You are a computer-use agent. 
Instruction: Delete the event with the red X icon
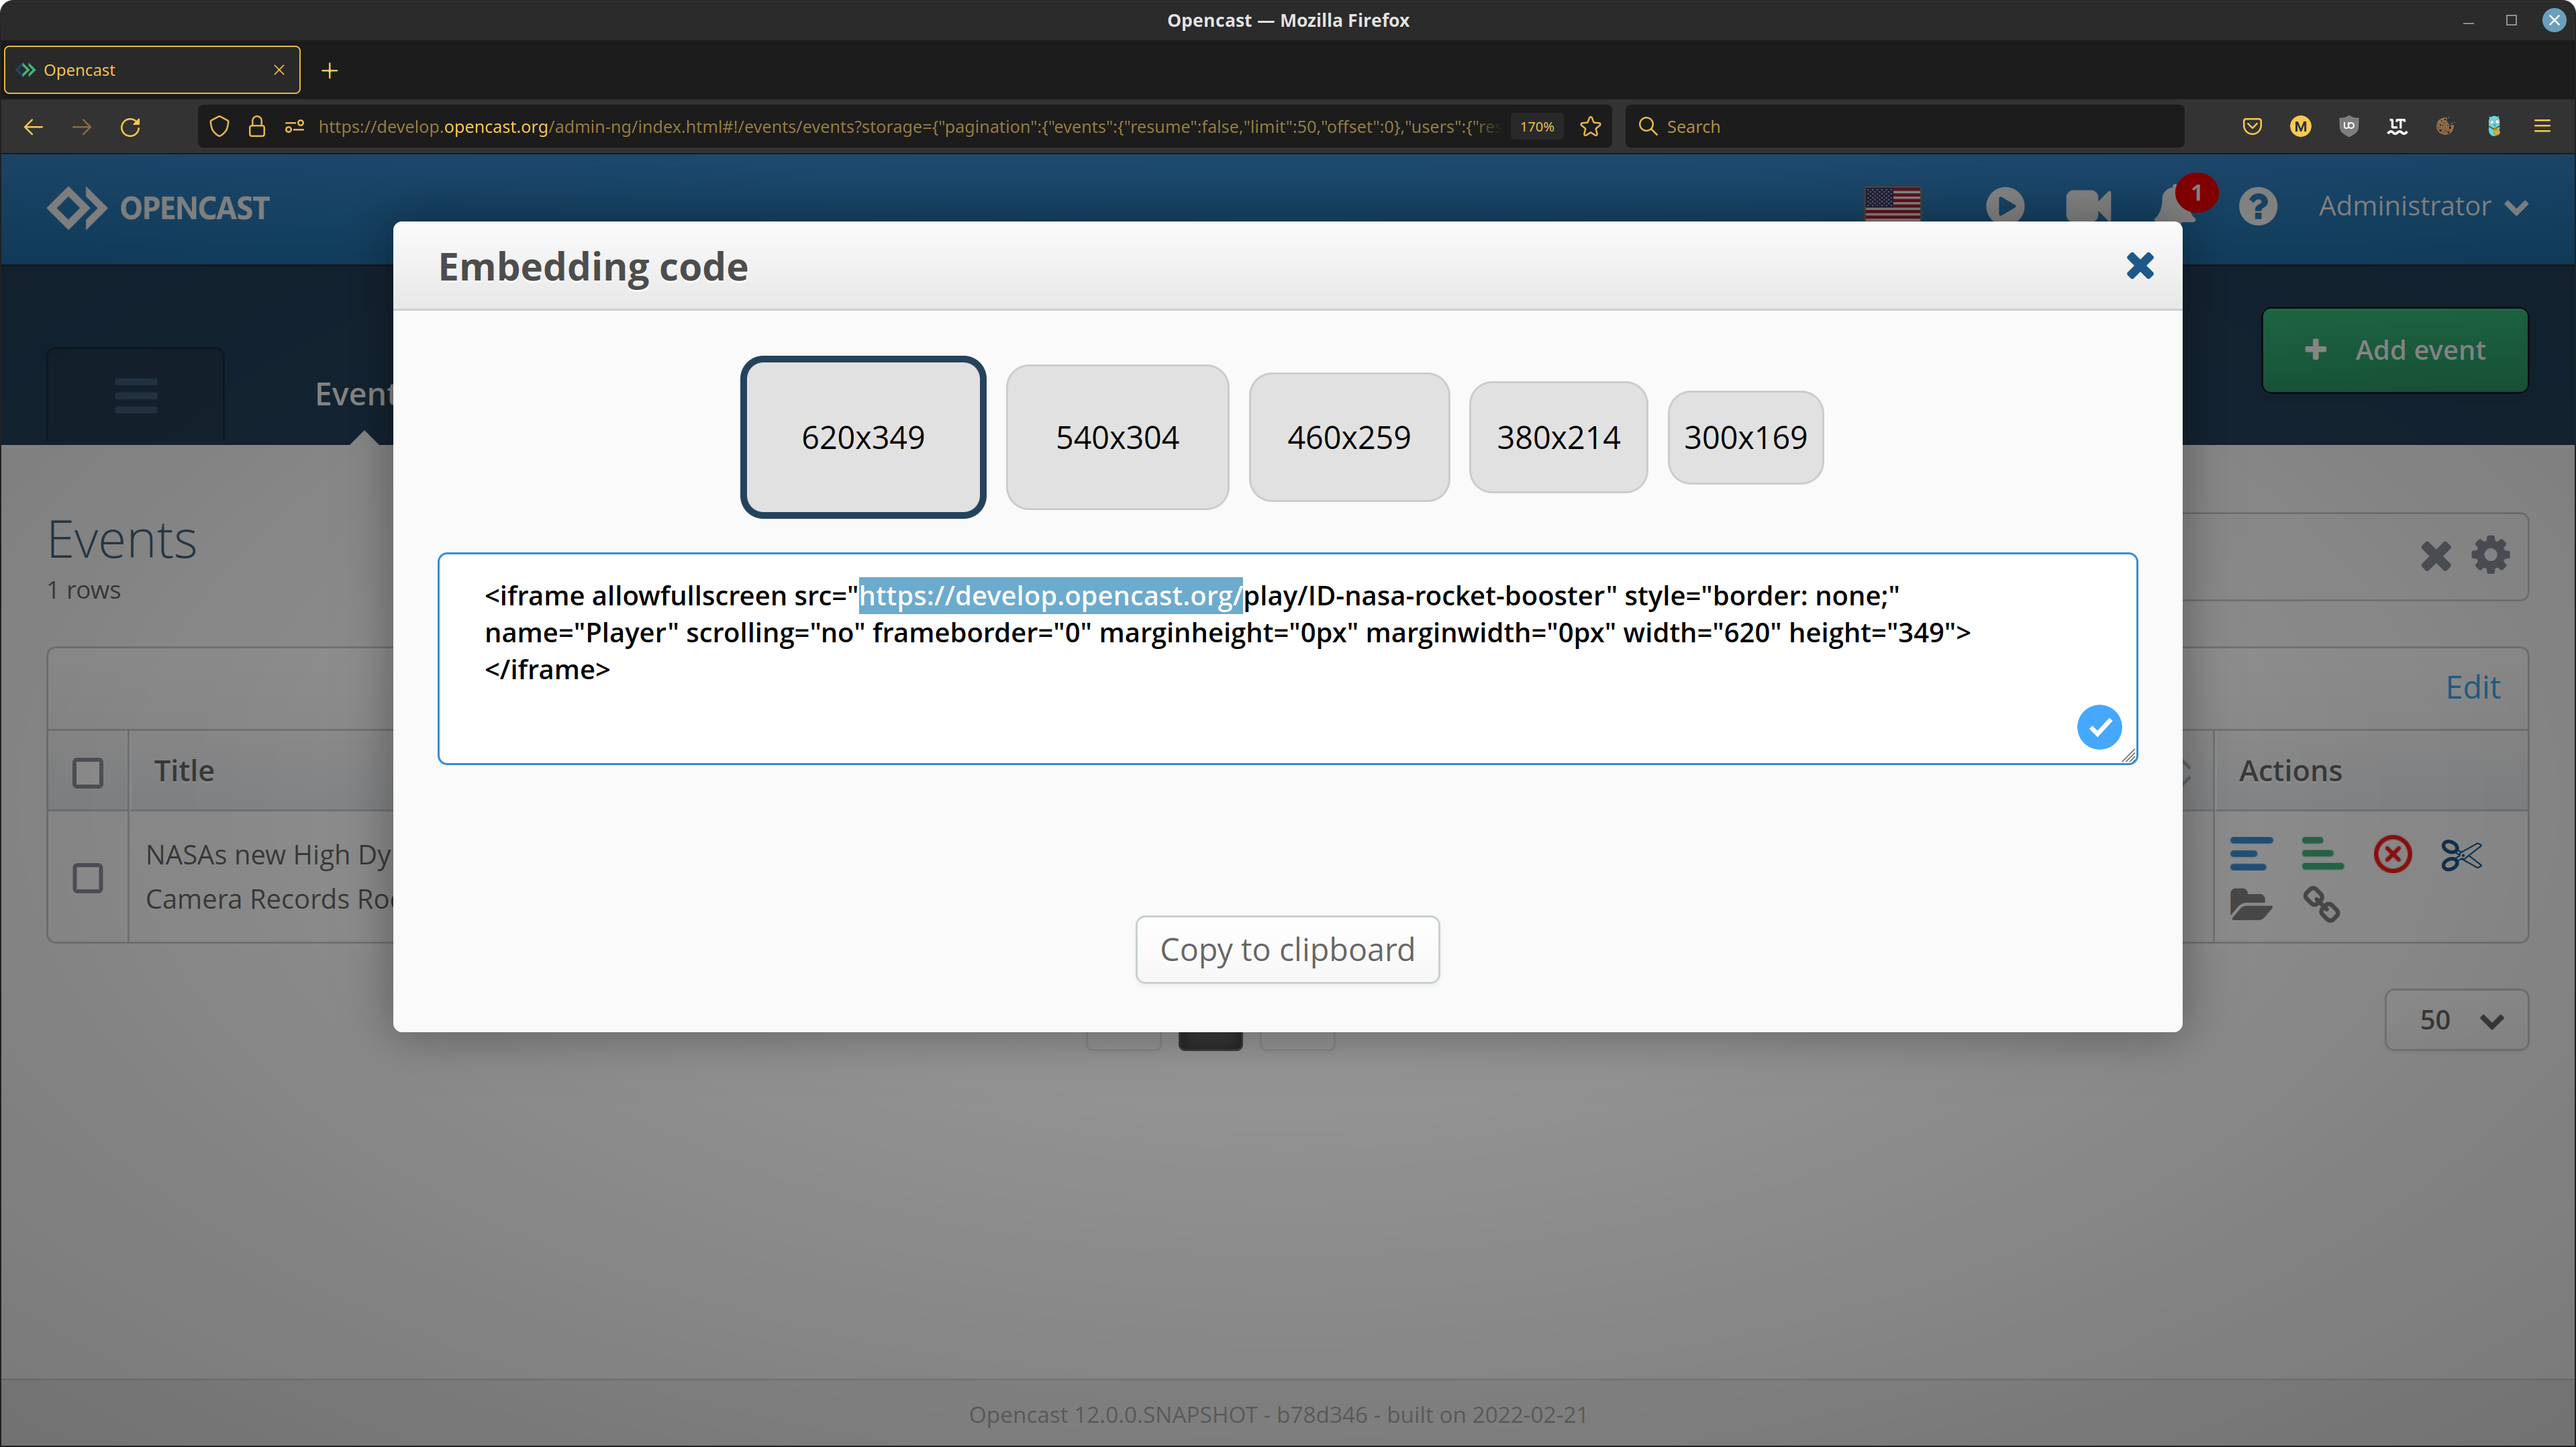(x=2392, y=855)
